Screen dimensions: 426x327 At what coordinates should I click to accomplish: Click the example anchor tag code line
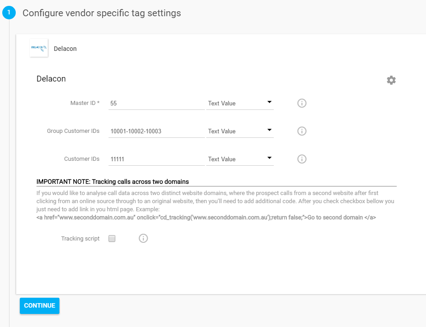(x=206, y=218)
